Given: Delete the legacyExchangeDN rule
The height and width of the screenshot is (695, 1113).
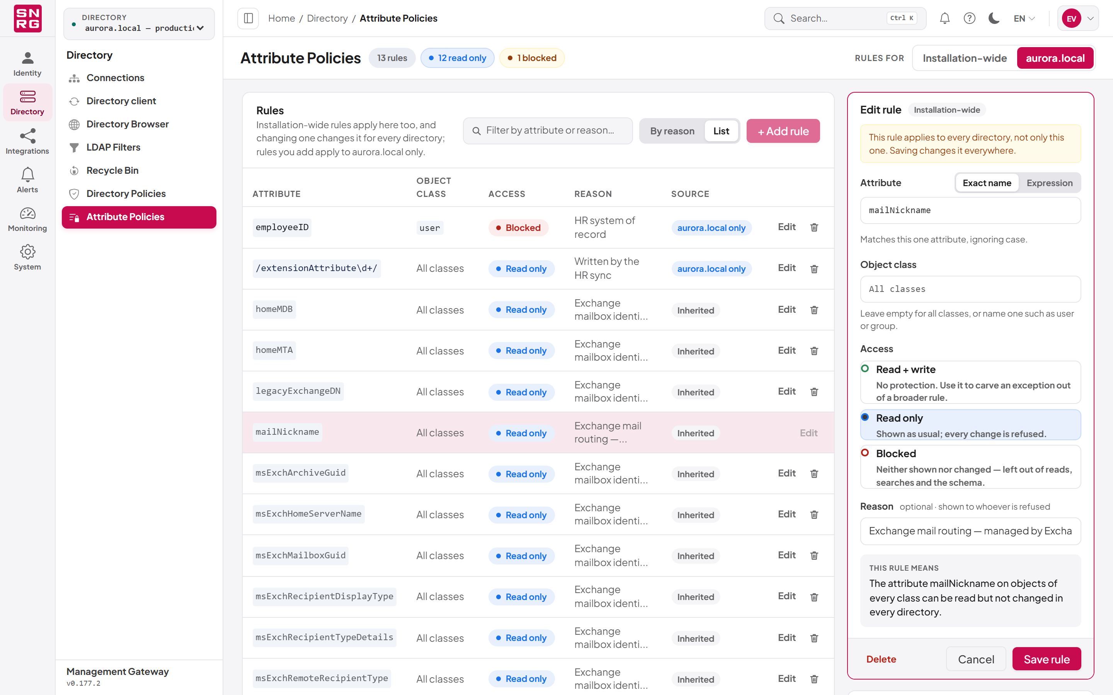Looking at the screenshot, I should (x=814, y=392).
